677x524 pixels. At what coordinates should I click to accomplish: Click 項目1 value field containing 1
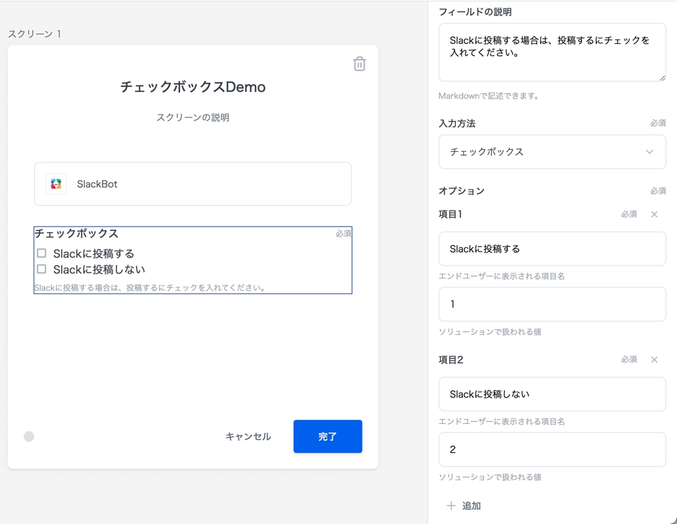pyautogui.click(x=551, y=304)
